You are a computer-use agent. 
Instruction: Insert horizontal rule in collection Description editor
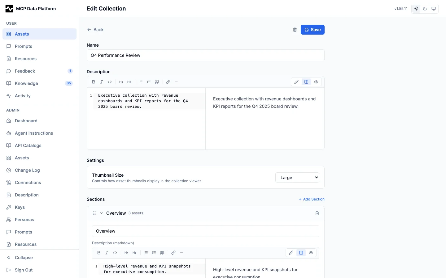click(x=176, y=82)
